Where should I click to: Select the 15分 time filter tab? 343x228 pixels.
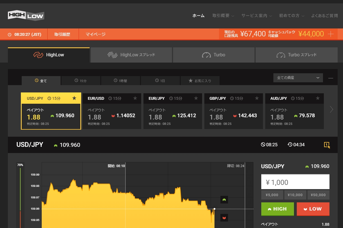click(81, 81)
